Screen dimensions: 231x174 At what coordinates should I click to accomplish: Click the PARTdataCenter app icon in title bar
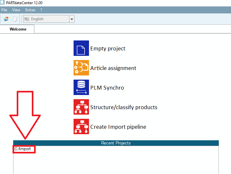[x=2, y=3]
